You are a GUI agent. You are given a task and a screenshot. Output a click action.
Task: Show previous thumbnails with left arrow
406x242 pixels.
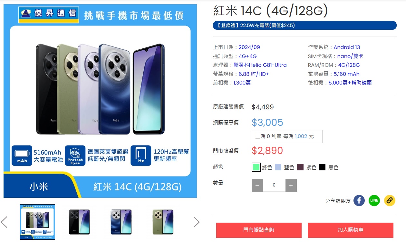tap(4, 222)
